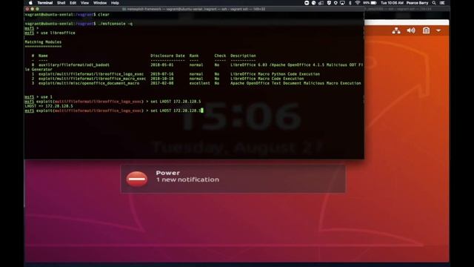This screenshot has width=474, height=267.
Task: Click the 'Rank' column header
Action: (194, 56)
